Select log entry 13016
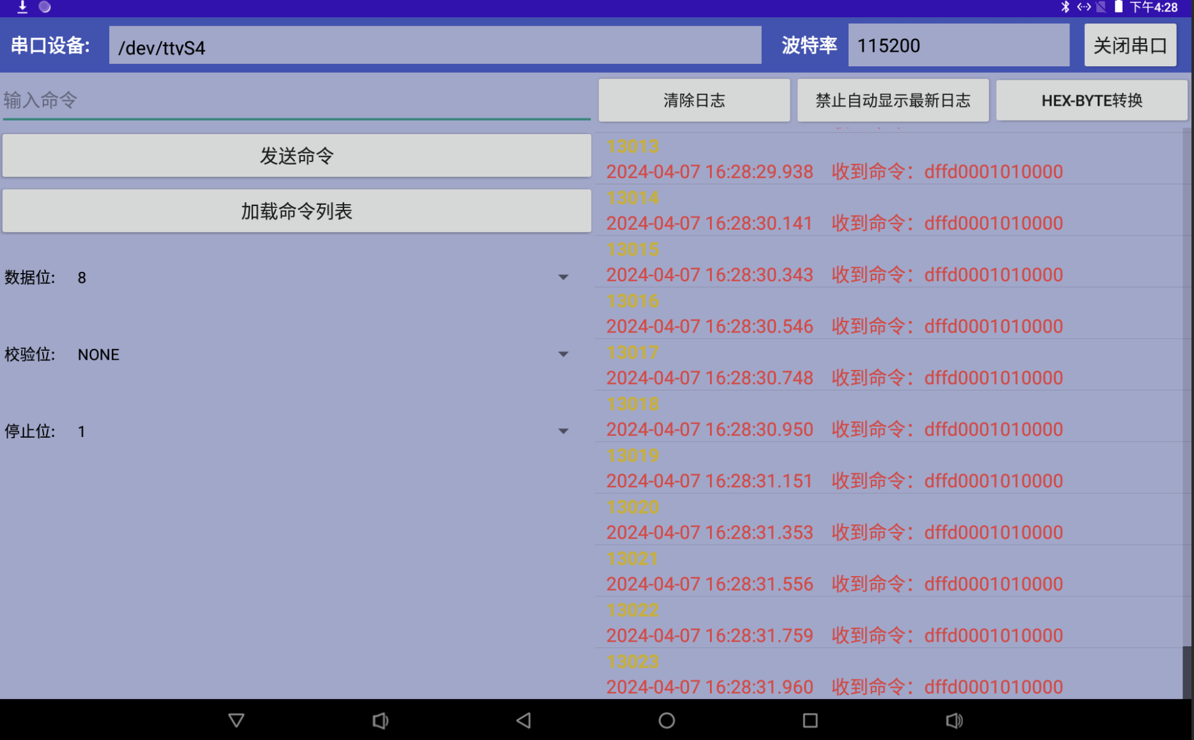The height and width of the screenshot is (740, 1194). click(x=633, y=301)
